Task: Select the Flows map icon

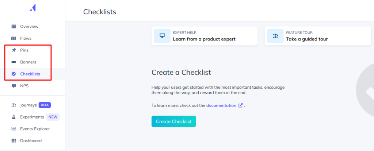Action: pyautogui.click(x=14, y=38)
